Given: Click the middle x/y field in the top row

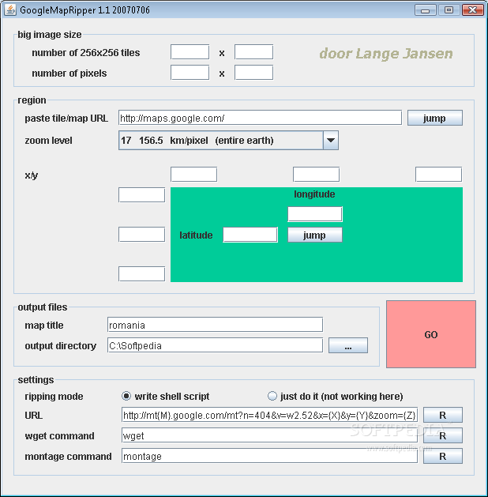Looking at the screenshot, I should (x=317, y=175).
